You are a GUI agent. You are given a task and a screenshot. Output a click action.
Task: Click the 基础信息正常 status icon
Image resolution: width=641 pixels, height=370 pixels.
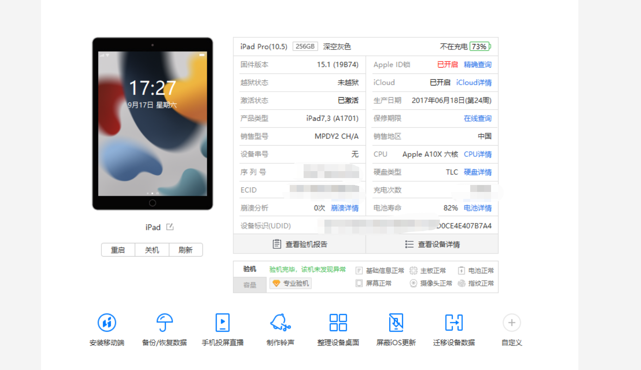[x=359, y=271]
